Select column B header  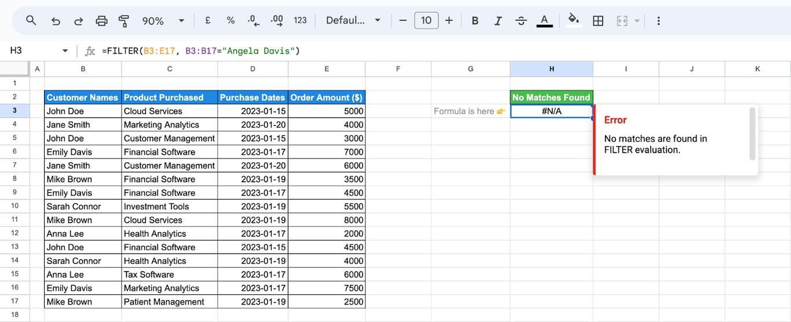point(83,68)
